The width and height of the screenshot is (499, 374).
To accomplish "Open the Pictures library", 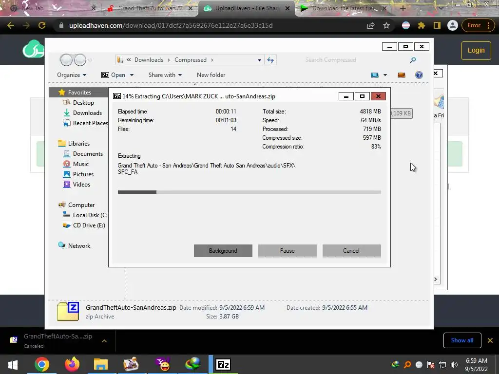I will pos(83,174).
